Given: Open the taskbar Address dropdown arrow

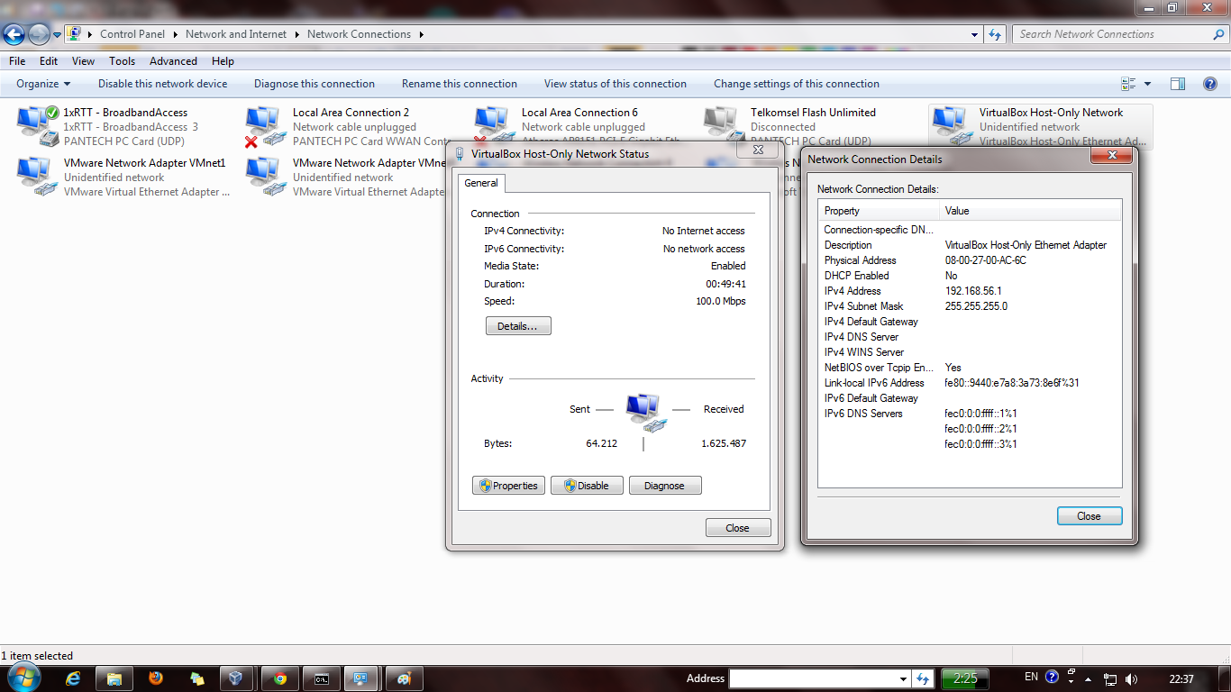Looking at the screenshot, I should [x=904, y=678].
